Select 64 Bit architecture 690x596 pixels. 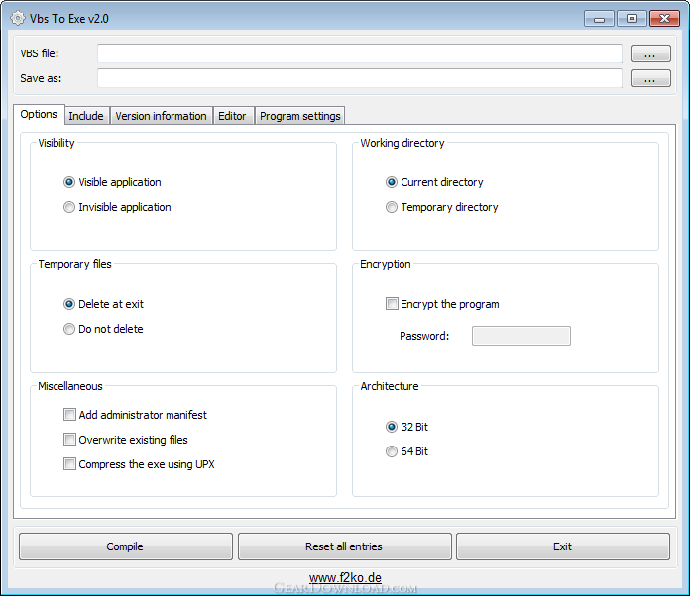pyautogui.click(x=392, y=451)
